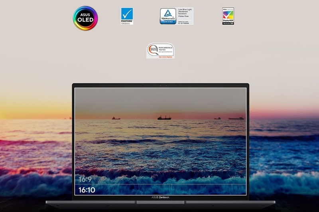The image size is (319, 212).
Task: Click the ASUS Zenbook logo text
Action: click(x=160, y=197)
